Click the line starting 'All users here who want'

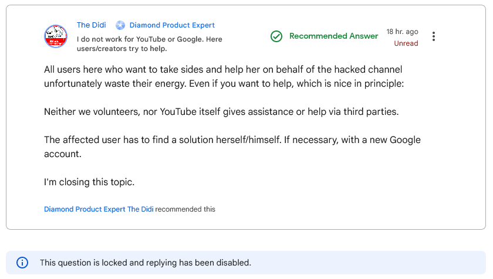pyautogui.click(x=223, y=69)
